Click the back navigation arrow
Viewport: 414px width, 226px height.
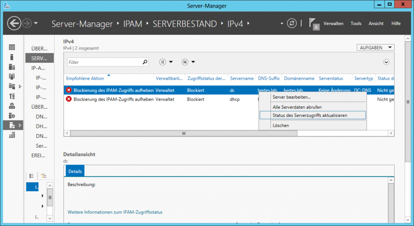click(x=14, y=23)
